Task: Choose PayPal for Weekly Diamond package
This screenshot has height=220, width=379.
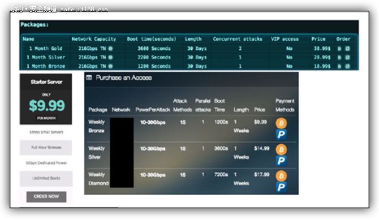Action: 281,187
